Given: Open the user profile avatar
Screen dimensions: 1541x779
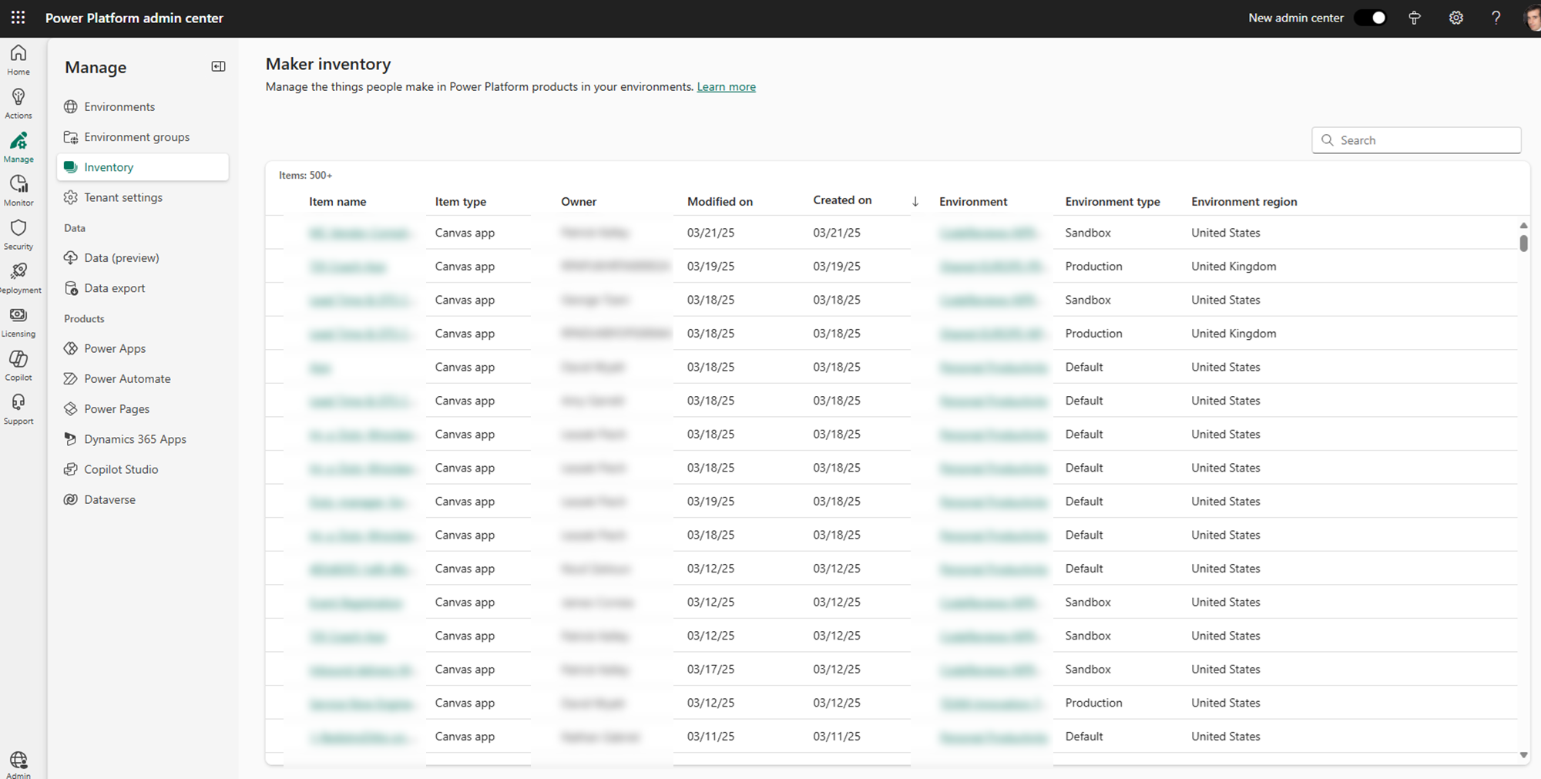Looking at the screenshot, I should [1532, 18].
